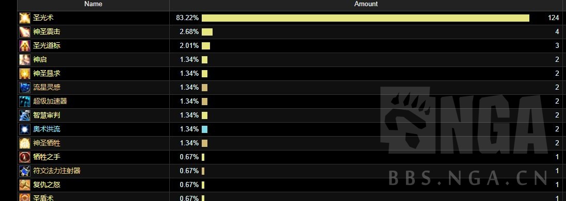Click the 124 cast count value
This screenshot has height=201, width=566.
[x=554, y=18]
